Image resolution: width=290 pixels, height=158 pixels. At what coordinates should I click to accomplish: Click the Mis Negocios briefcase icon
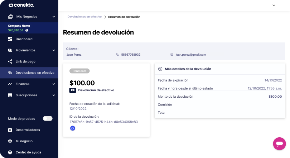(x=10, y=16)
